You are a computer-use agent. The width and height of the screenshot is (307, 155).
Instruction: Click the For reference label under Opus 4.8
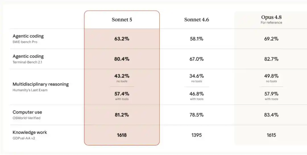[271, 22]
